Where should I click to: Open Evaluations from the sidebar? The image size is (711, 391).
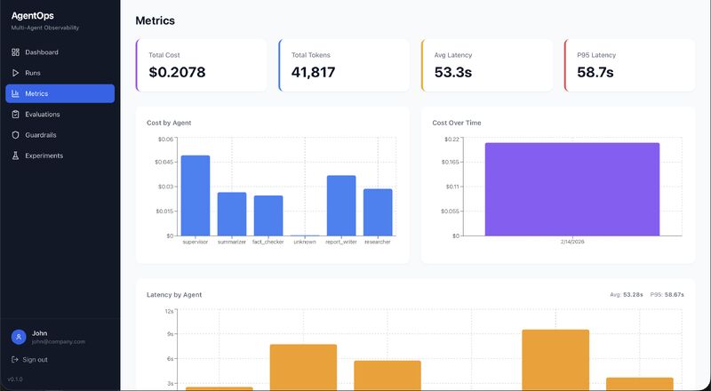coord(60,115)
